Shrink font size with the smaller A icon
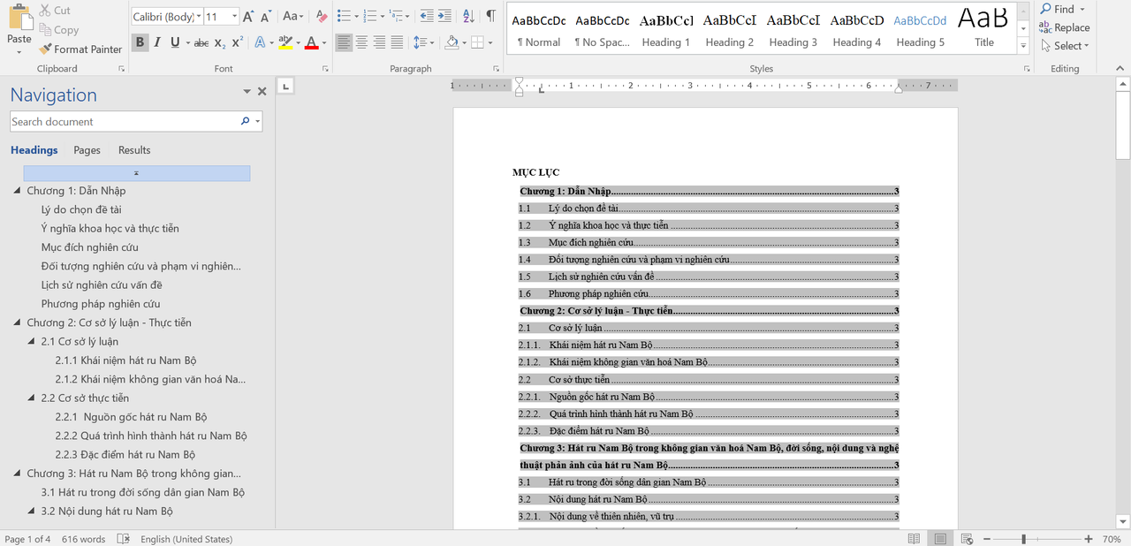The width and height of the screenshot is (1131, 546). [x=266, y=17]
